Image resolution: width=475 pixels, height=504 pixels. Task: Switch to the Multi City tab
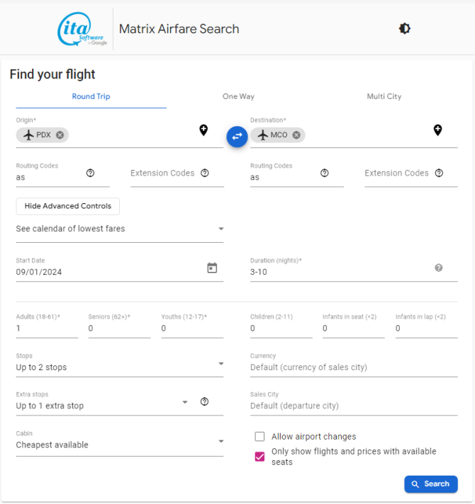[x=384, y=96]
